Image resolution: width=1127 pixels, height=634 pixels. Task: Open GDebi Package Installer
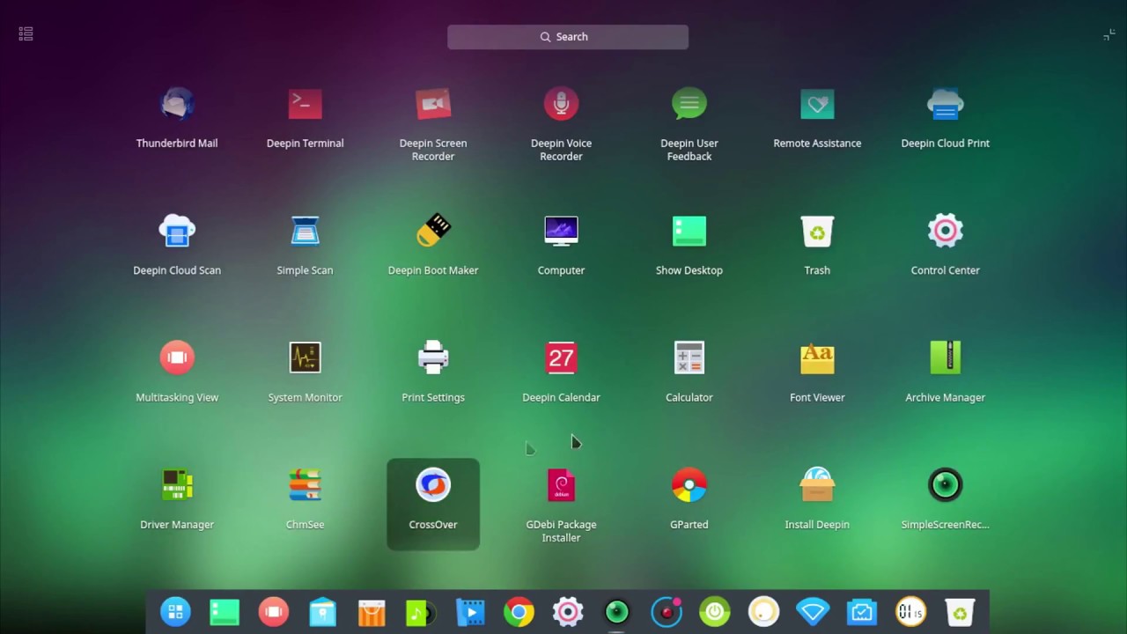pyautogui.click(x=561, y=484)
